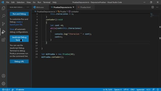Switch to the Prueba.html tab
161x91 pixels.
point(85,7)
